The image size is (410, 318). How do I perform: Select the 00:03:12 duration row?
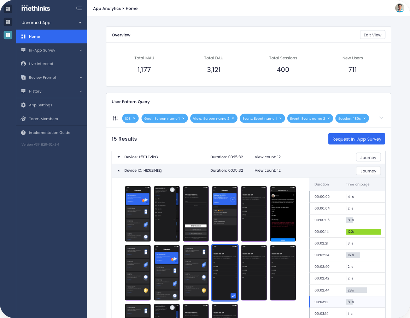(347, 302)
